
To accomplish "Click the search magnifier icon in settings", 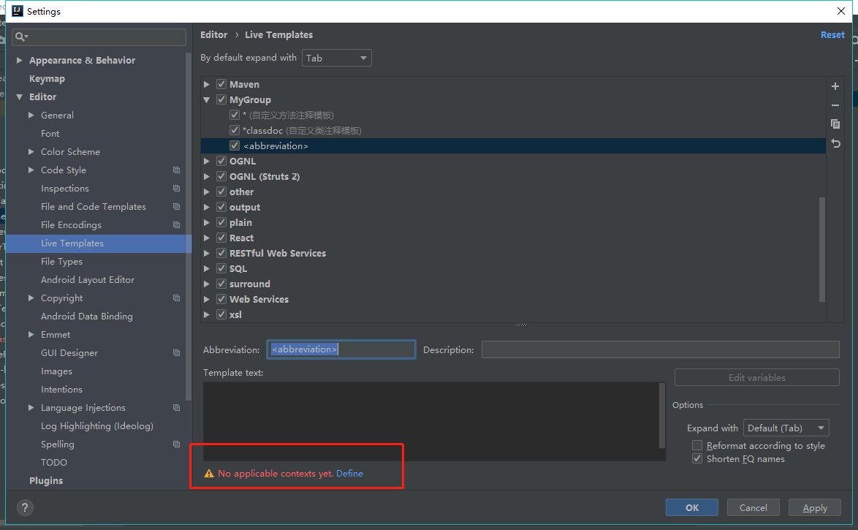I will point(20,37).
